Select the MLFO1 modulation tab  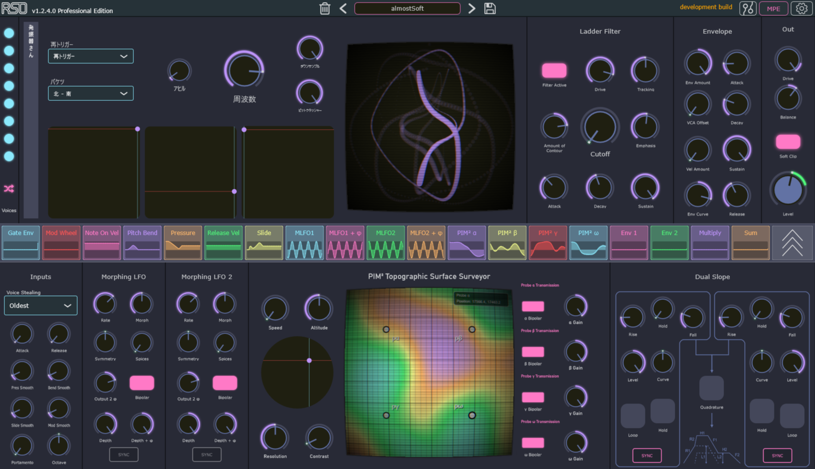(x=304, y=243)
